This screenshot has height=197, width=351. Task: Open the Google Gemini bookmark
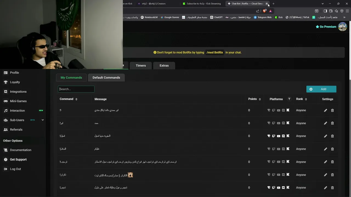click(x=170, y=17)
